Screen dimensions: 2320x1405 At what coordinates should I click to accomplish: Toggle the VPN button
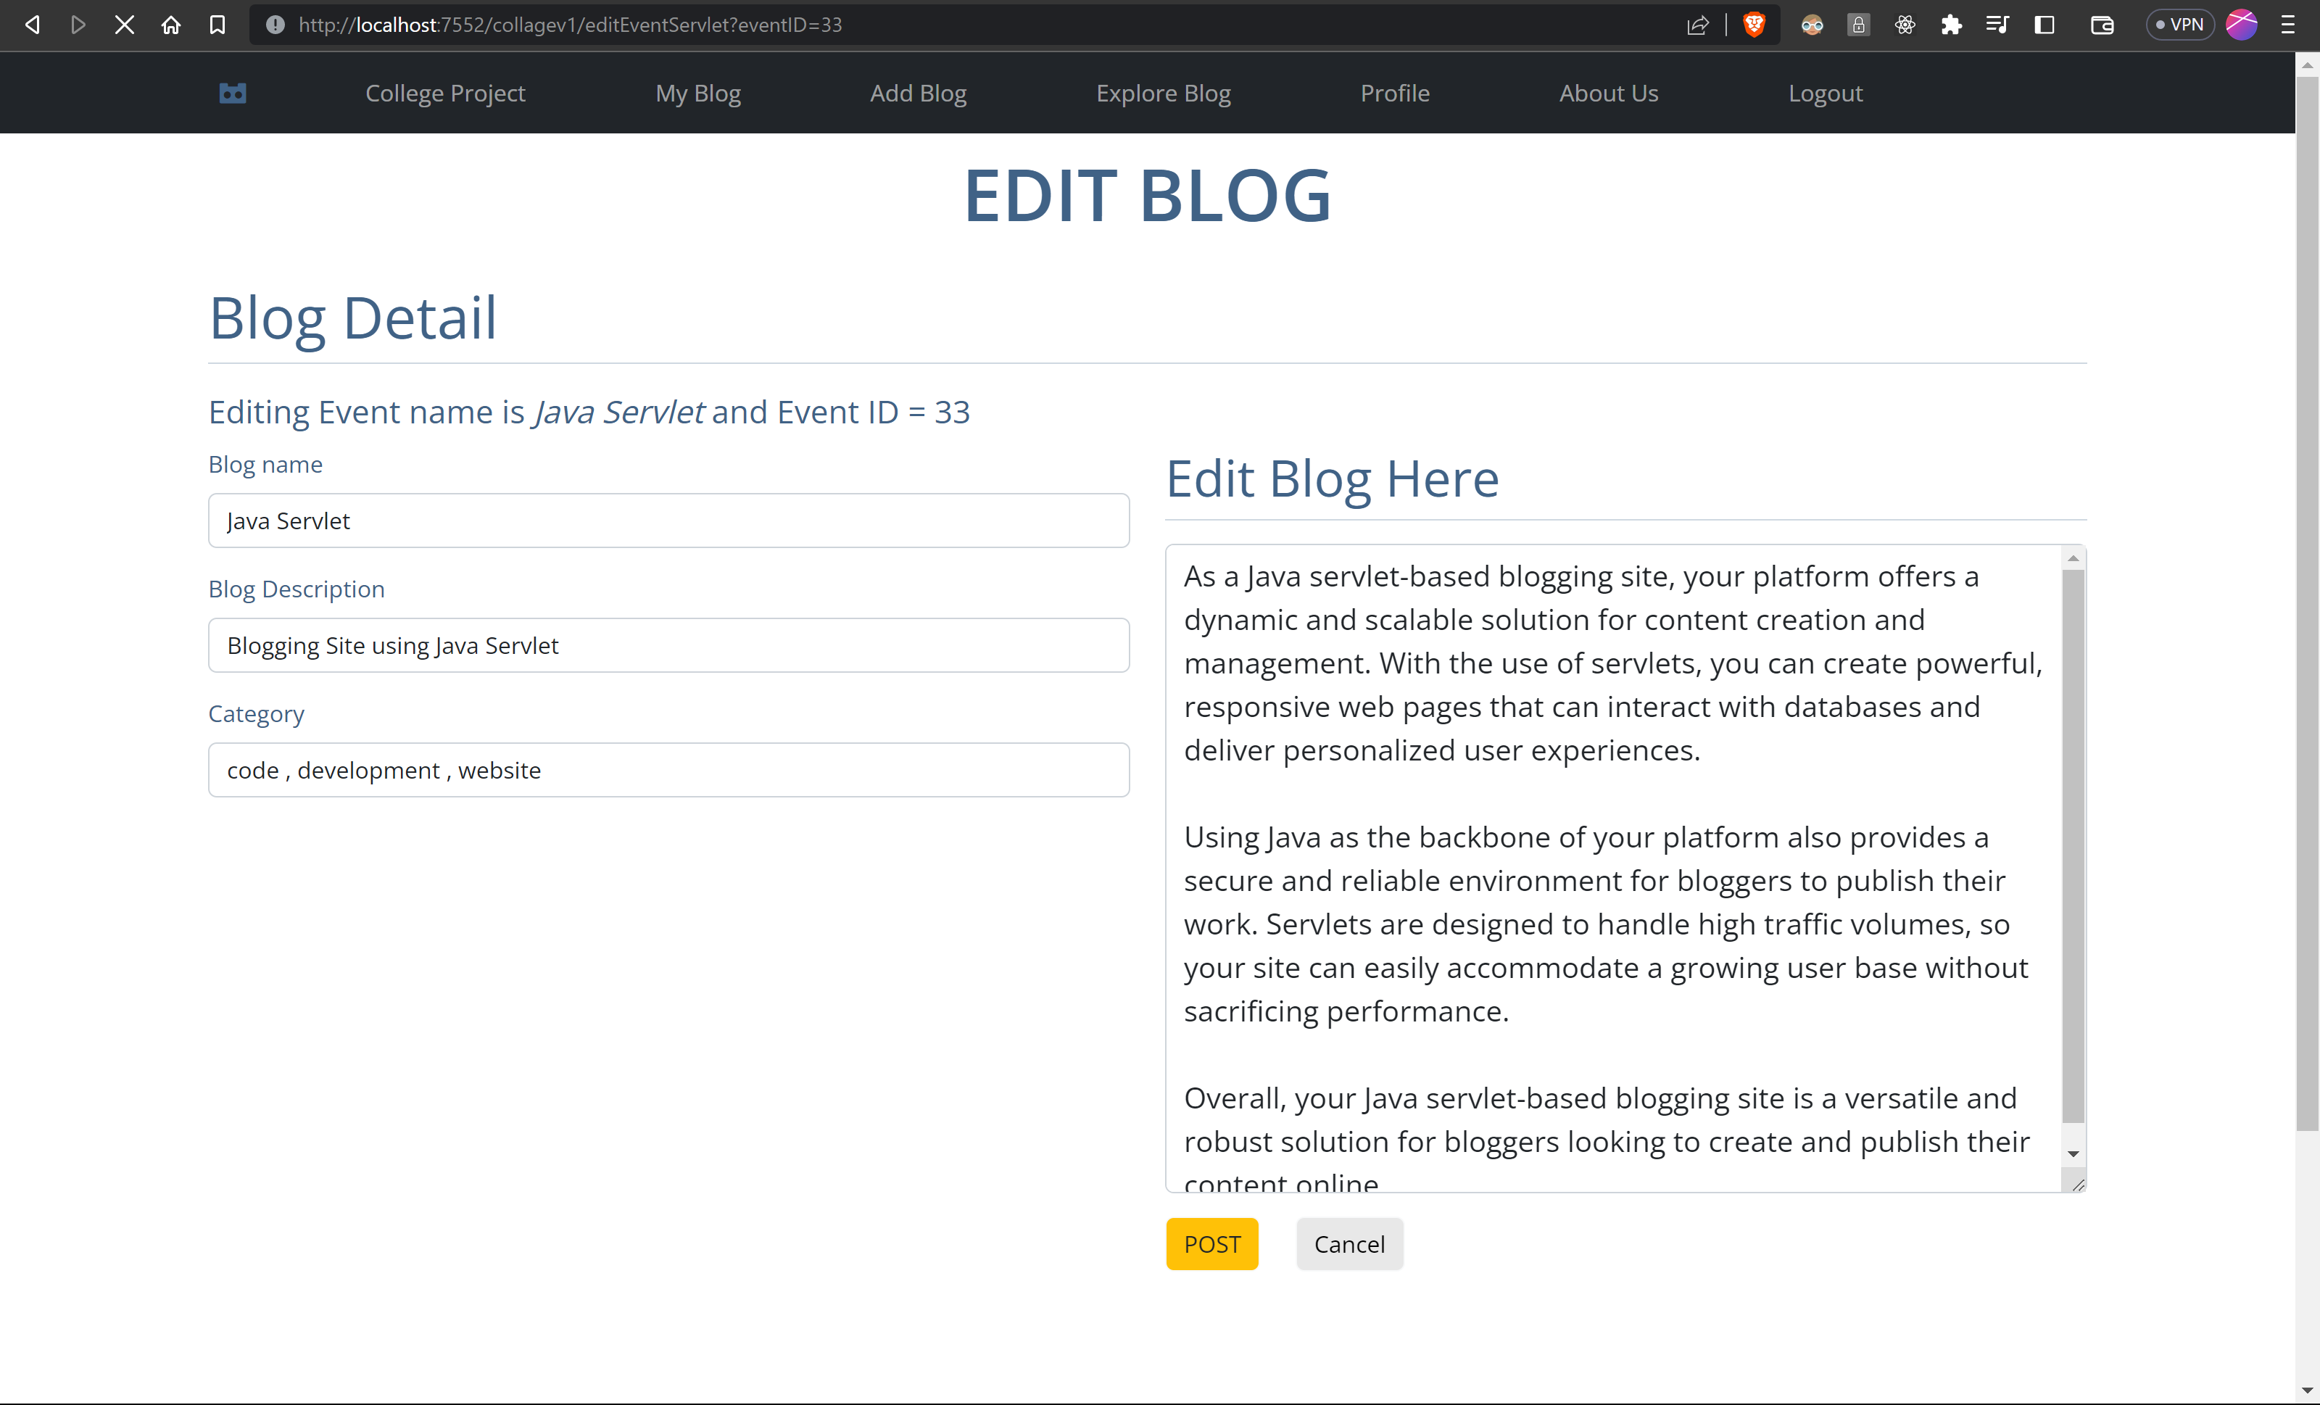click(x=2179, y=25)
